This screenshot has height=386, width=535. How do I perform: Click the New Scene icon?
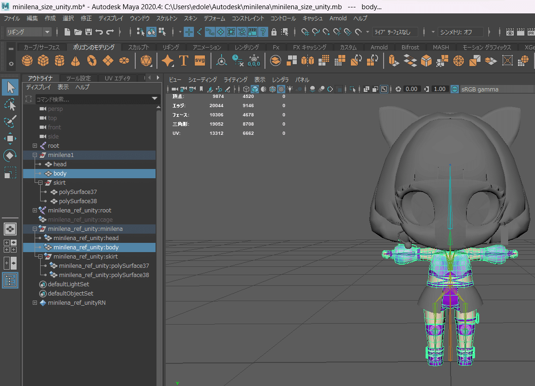67,32
